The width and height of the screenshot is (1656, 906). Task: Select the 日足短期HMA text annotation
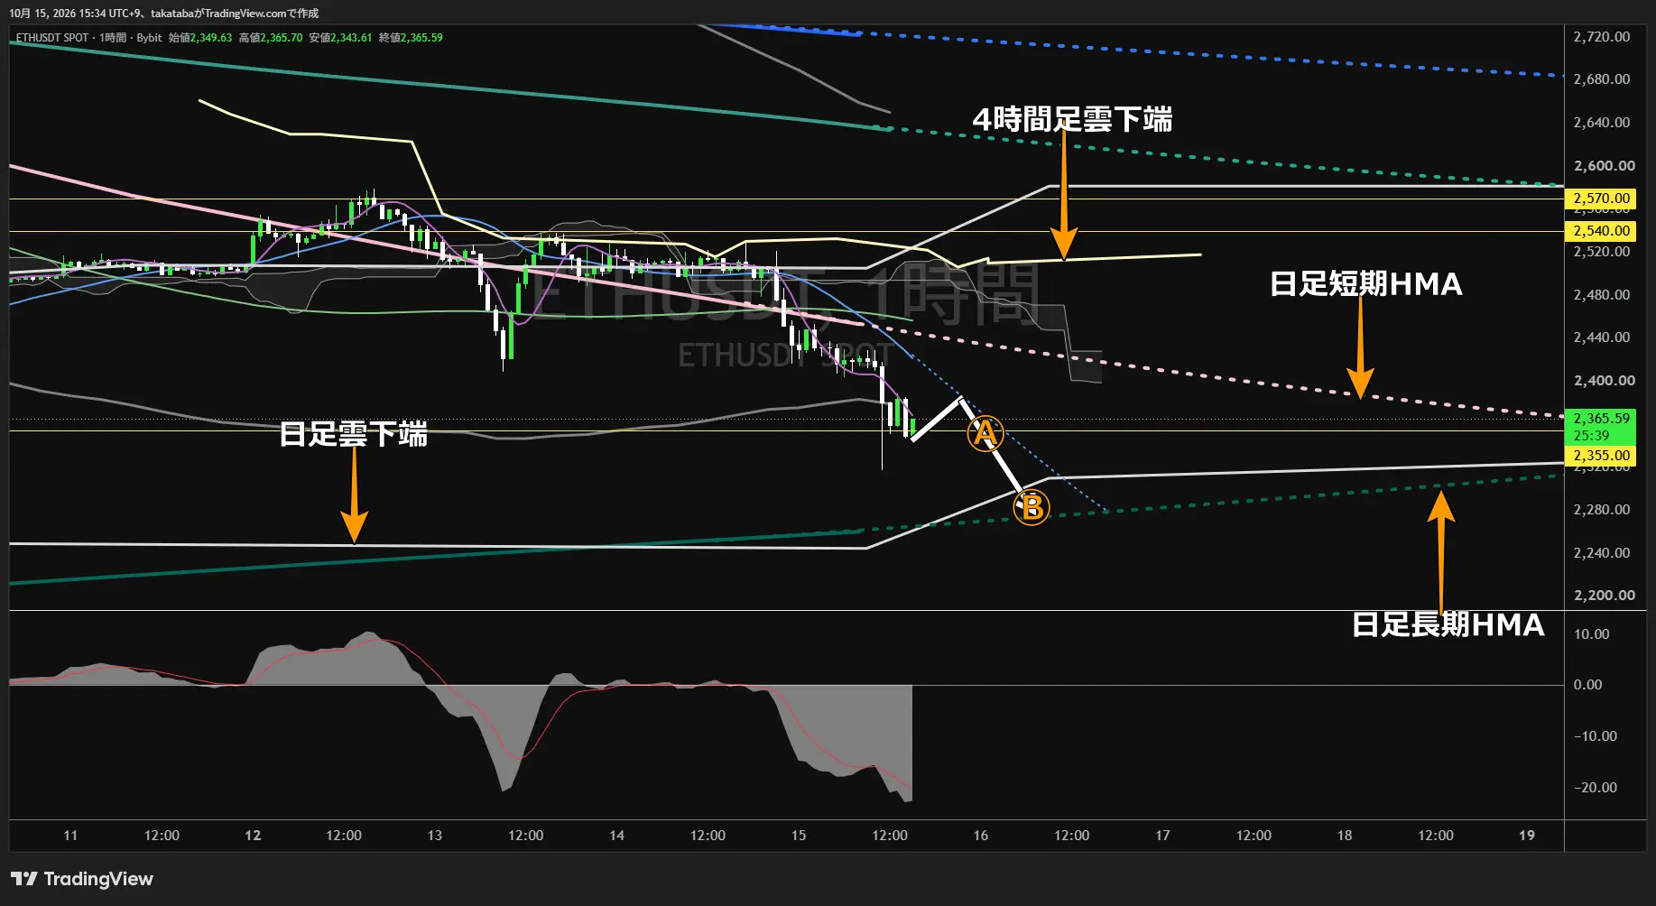click(1366, 284)
